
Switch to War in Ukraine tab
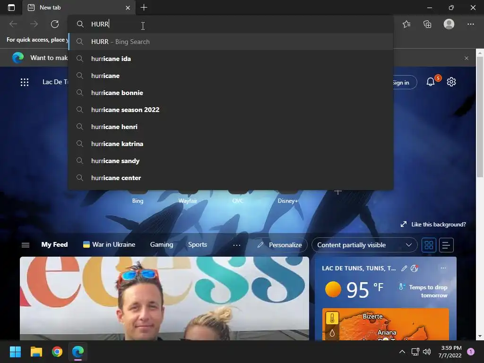(109, 244)
